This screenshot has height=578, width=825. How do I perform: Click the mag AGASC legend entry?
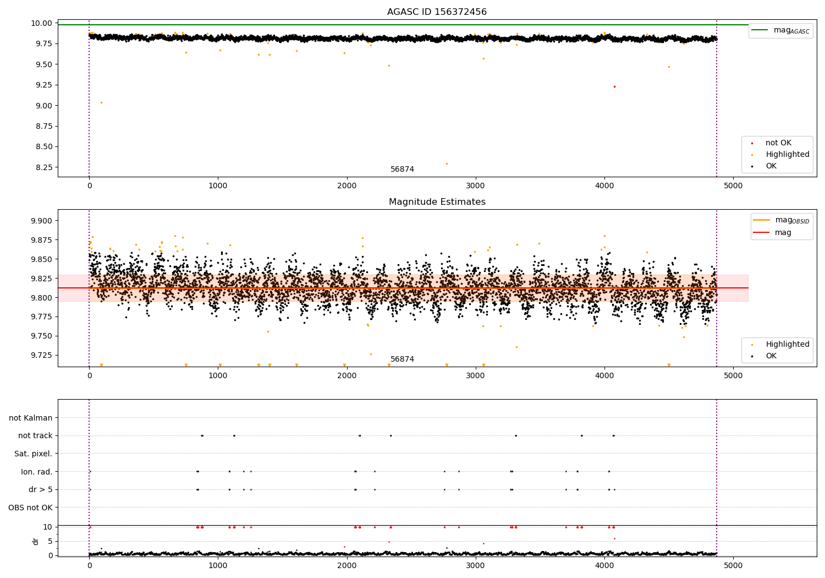[x=781, y=30]
